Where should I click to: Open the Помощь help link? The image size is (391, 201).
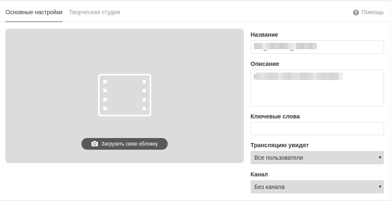click(x=372, y=13)
